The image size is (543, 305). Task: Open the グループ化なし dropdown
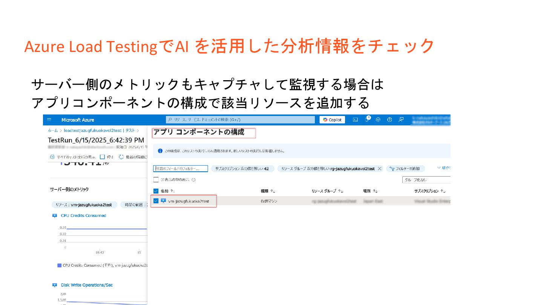pos(426,180)
